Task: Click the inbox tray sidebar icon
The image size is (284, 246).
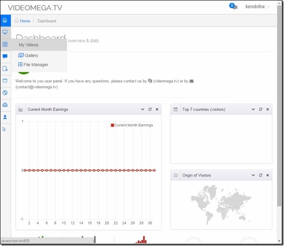Action: (5, 105)
